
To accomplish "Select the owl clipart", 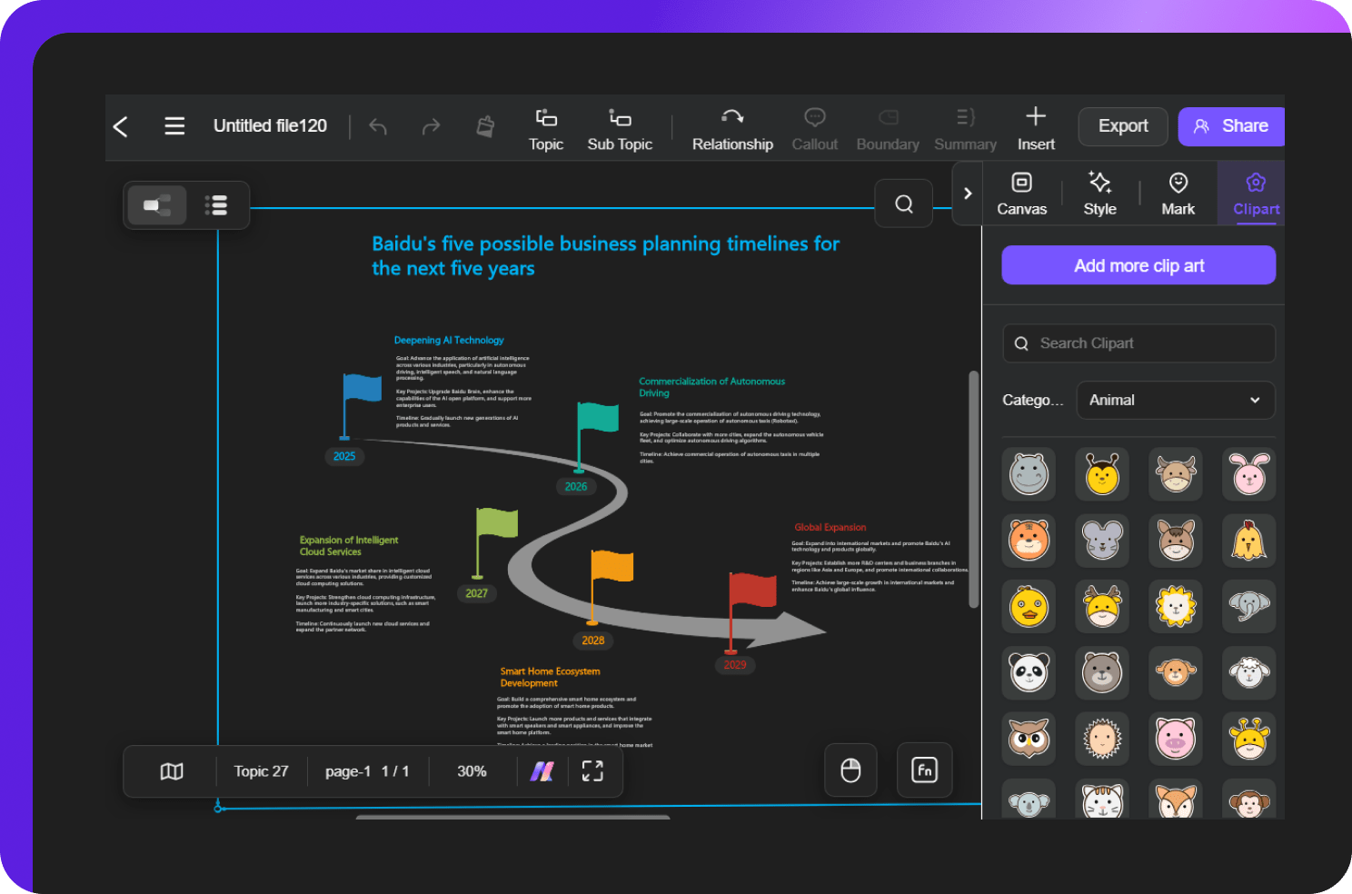I will 1029,739.
